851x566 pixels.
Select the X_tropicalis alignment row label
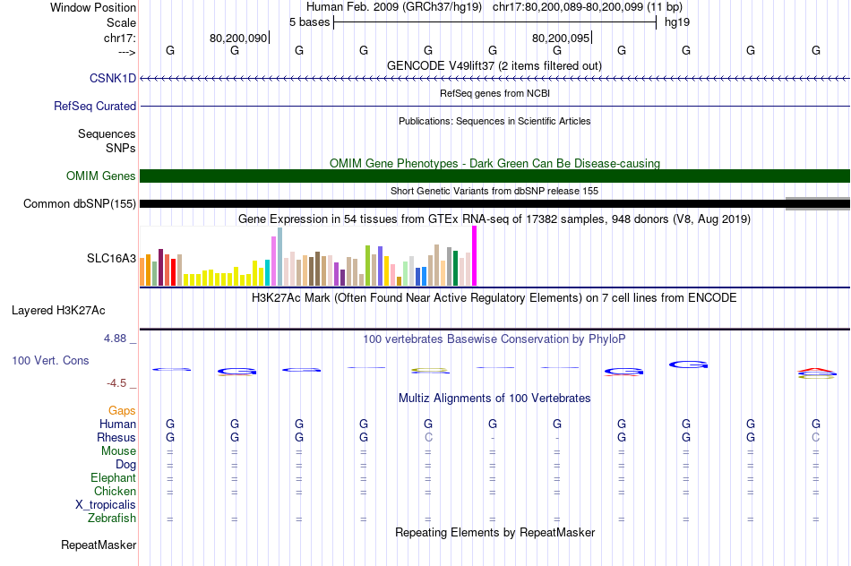coord(106,505)
